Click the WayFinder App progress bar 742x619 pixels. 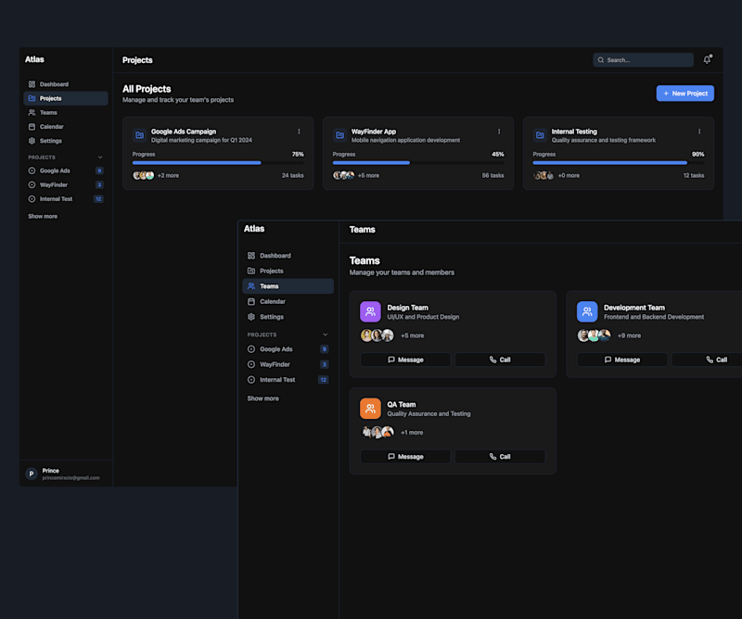[x=418, y=163]
